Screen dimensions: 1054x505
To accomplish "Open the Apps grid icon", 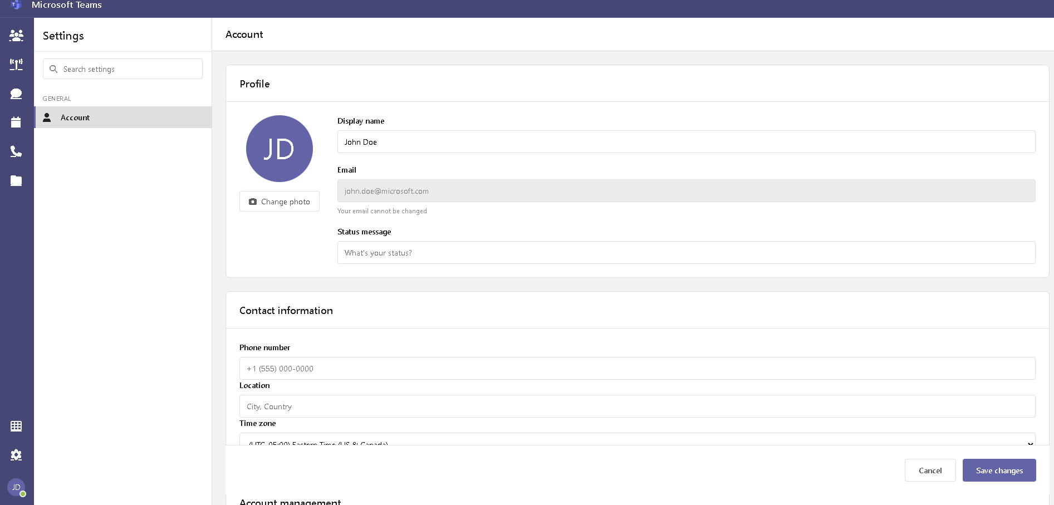I will pos(16,426).
